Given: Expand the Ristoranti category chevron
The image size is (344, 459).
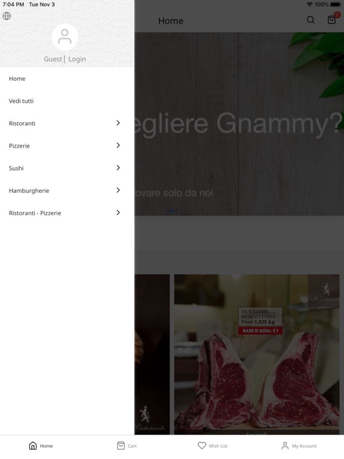Looking at the screenshot, I should tap(118, 123).
